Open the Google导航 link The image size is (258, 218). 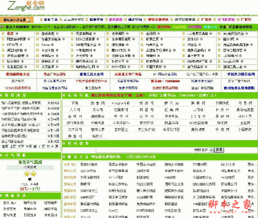[x=231, y=61]
